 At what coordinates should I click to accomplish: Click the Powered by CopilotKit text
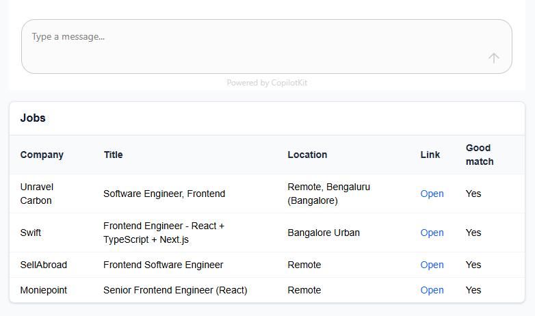click(267, 83)
